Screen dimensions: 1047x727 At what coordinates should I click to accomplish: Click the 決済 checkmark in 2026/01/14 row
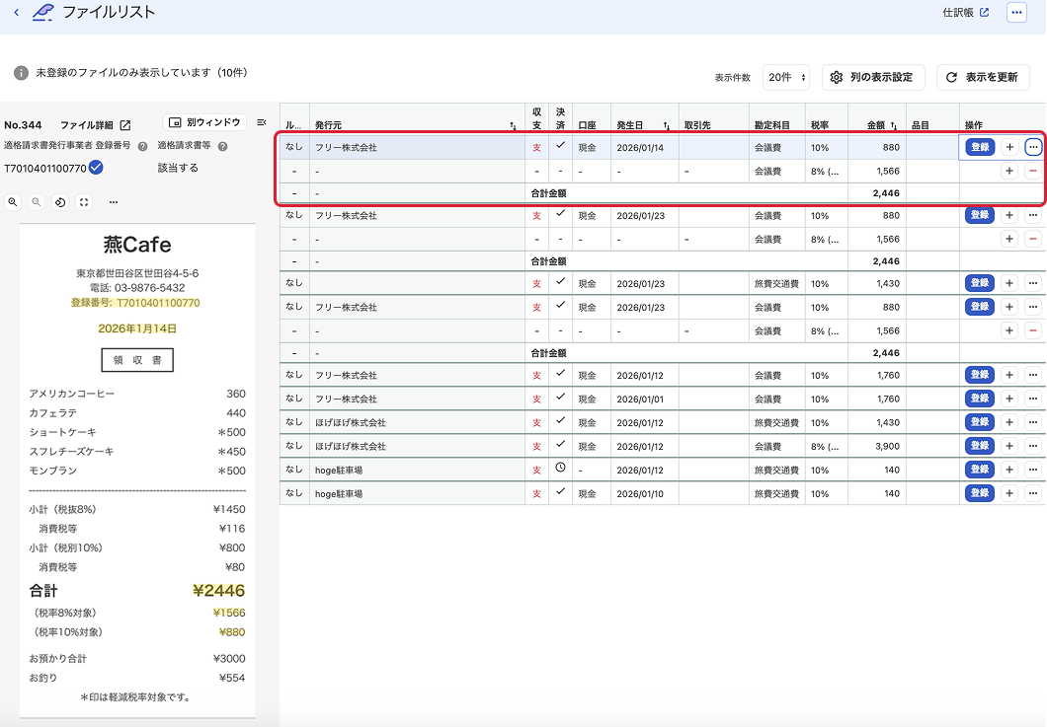coord(560,145)
